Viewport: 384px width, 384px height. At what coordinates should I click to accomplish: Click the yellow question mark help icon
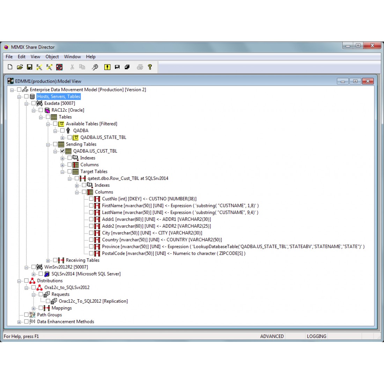point(150,67)
